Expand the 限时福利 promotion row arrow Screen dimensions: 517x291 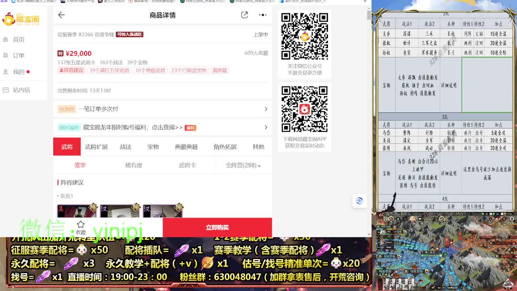(266, 127)
